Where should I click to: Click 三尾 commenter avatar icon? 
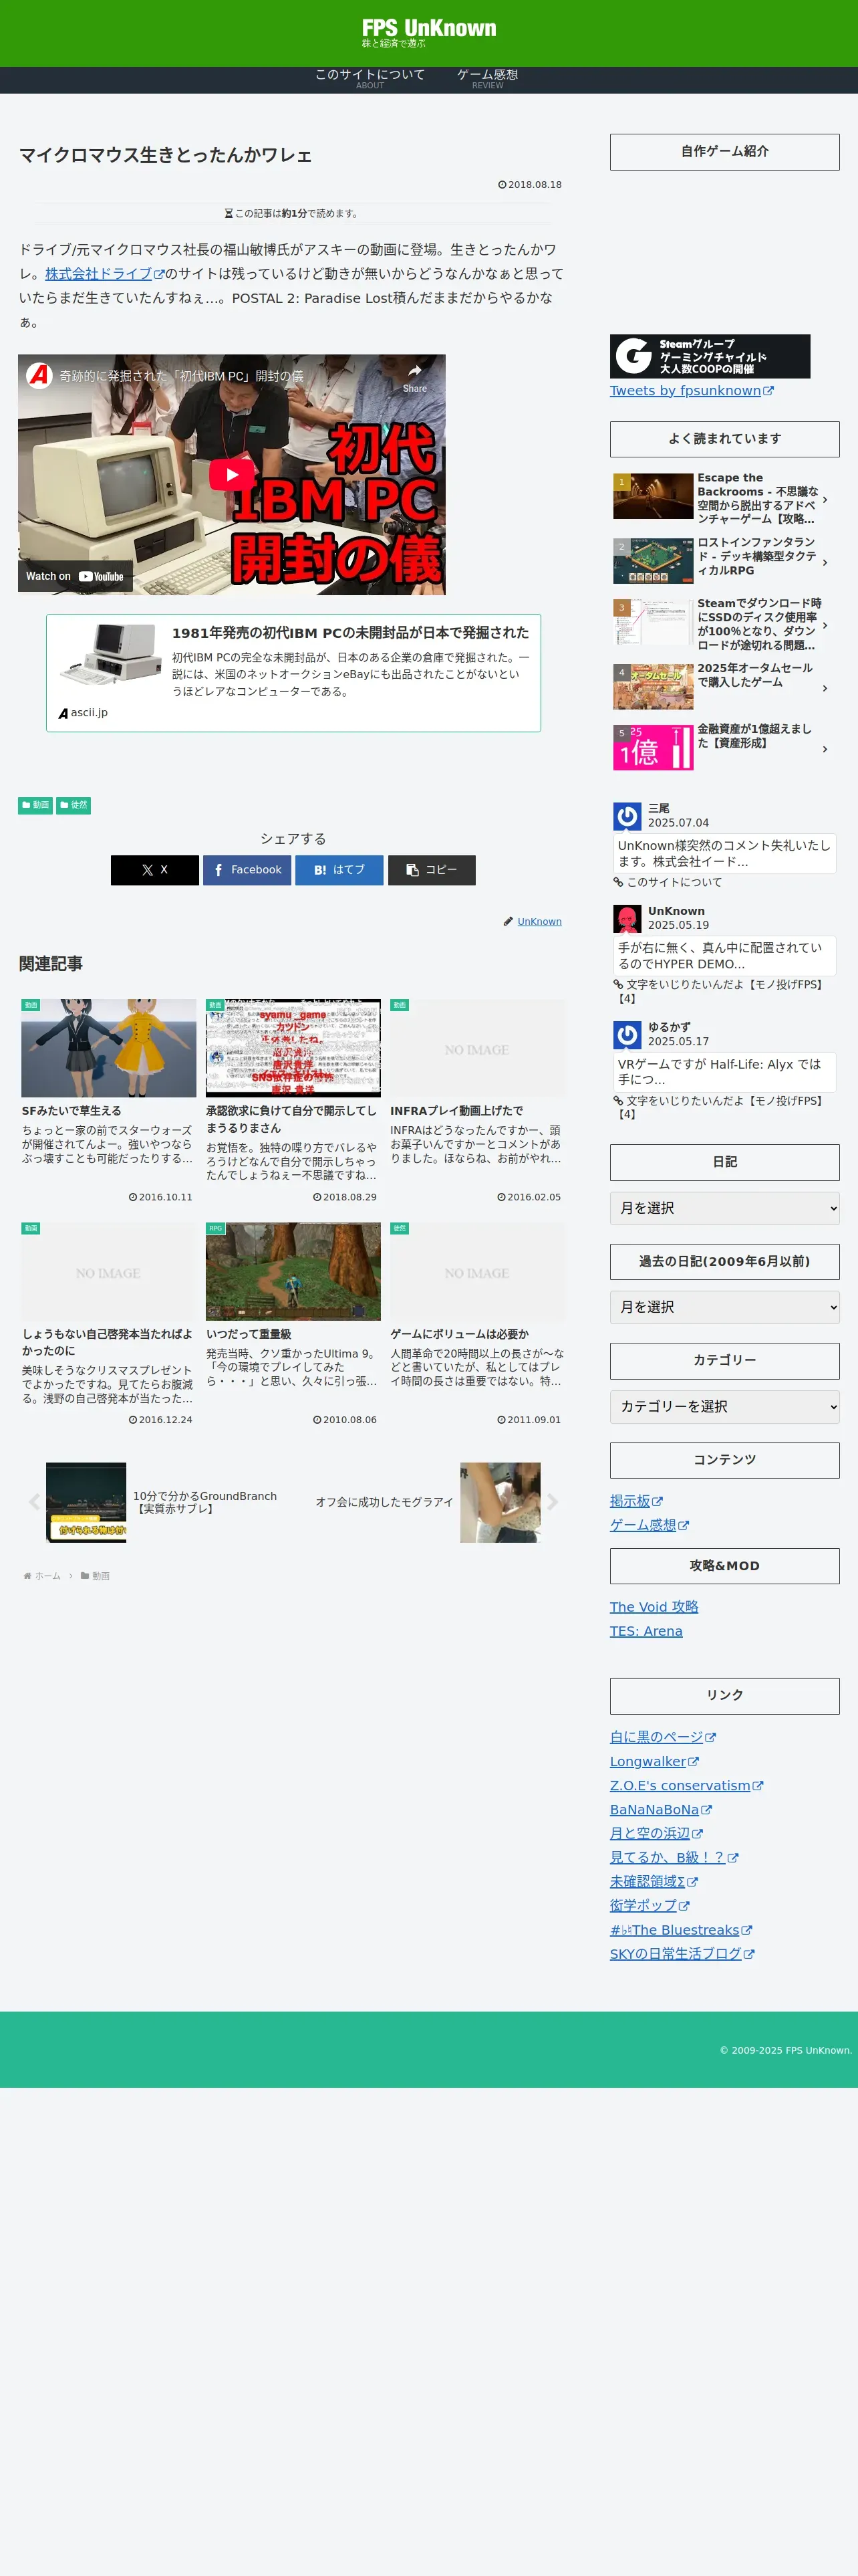(627, 816)
